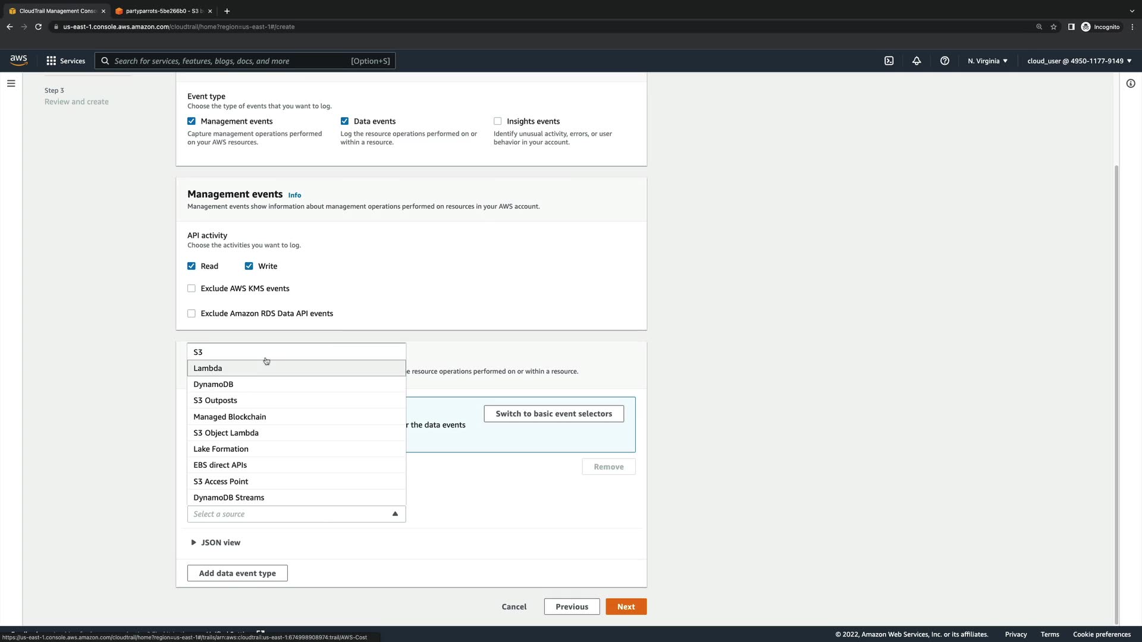This screenshot has width=1142, height=642.
Task: Open the left navigation hamburger menu
Action: 11,83
